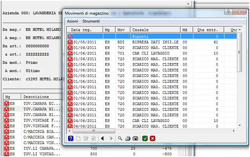Click the value -675 in the background table
Viewport: 250px width, 157px height.
[x=167, y=148]
